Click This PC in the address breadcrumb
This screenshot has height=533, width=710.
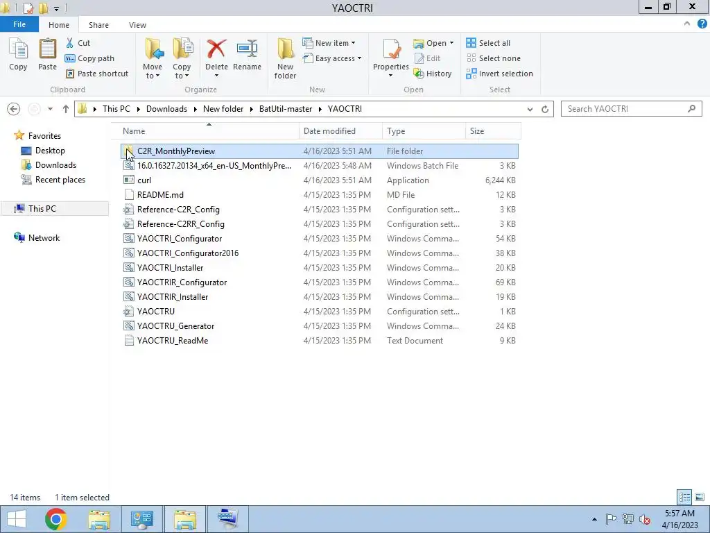click(116, 109)
